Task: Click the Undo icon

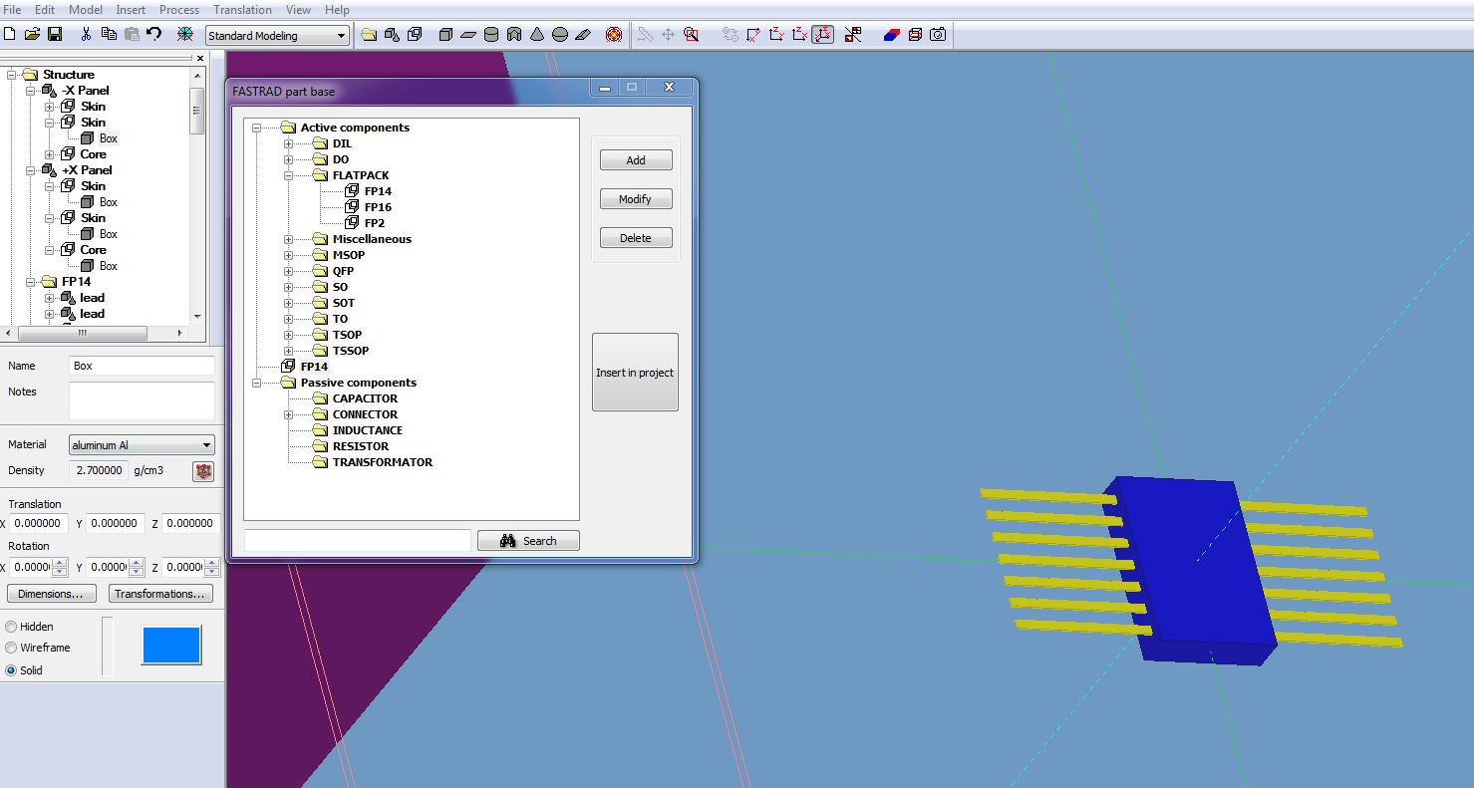Action: click(152, 33)
